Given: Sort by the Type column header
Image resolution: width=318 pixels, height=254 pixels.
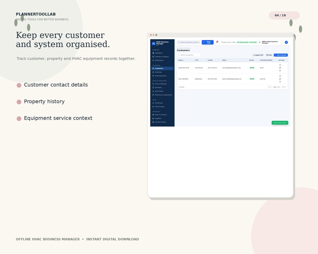Looking at the screenshot, I should pyautogui.click(x=197, y=60).
